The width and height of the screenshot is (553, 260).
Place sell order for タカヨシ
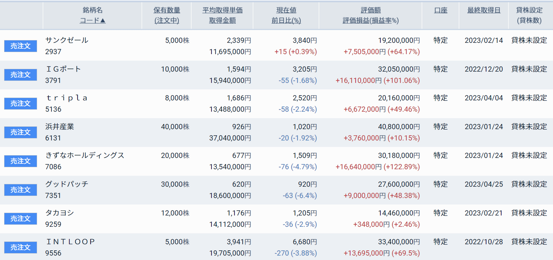click(x=21, y=219)
